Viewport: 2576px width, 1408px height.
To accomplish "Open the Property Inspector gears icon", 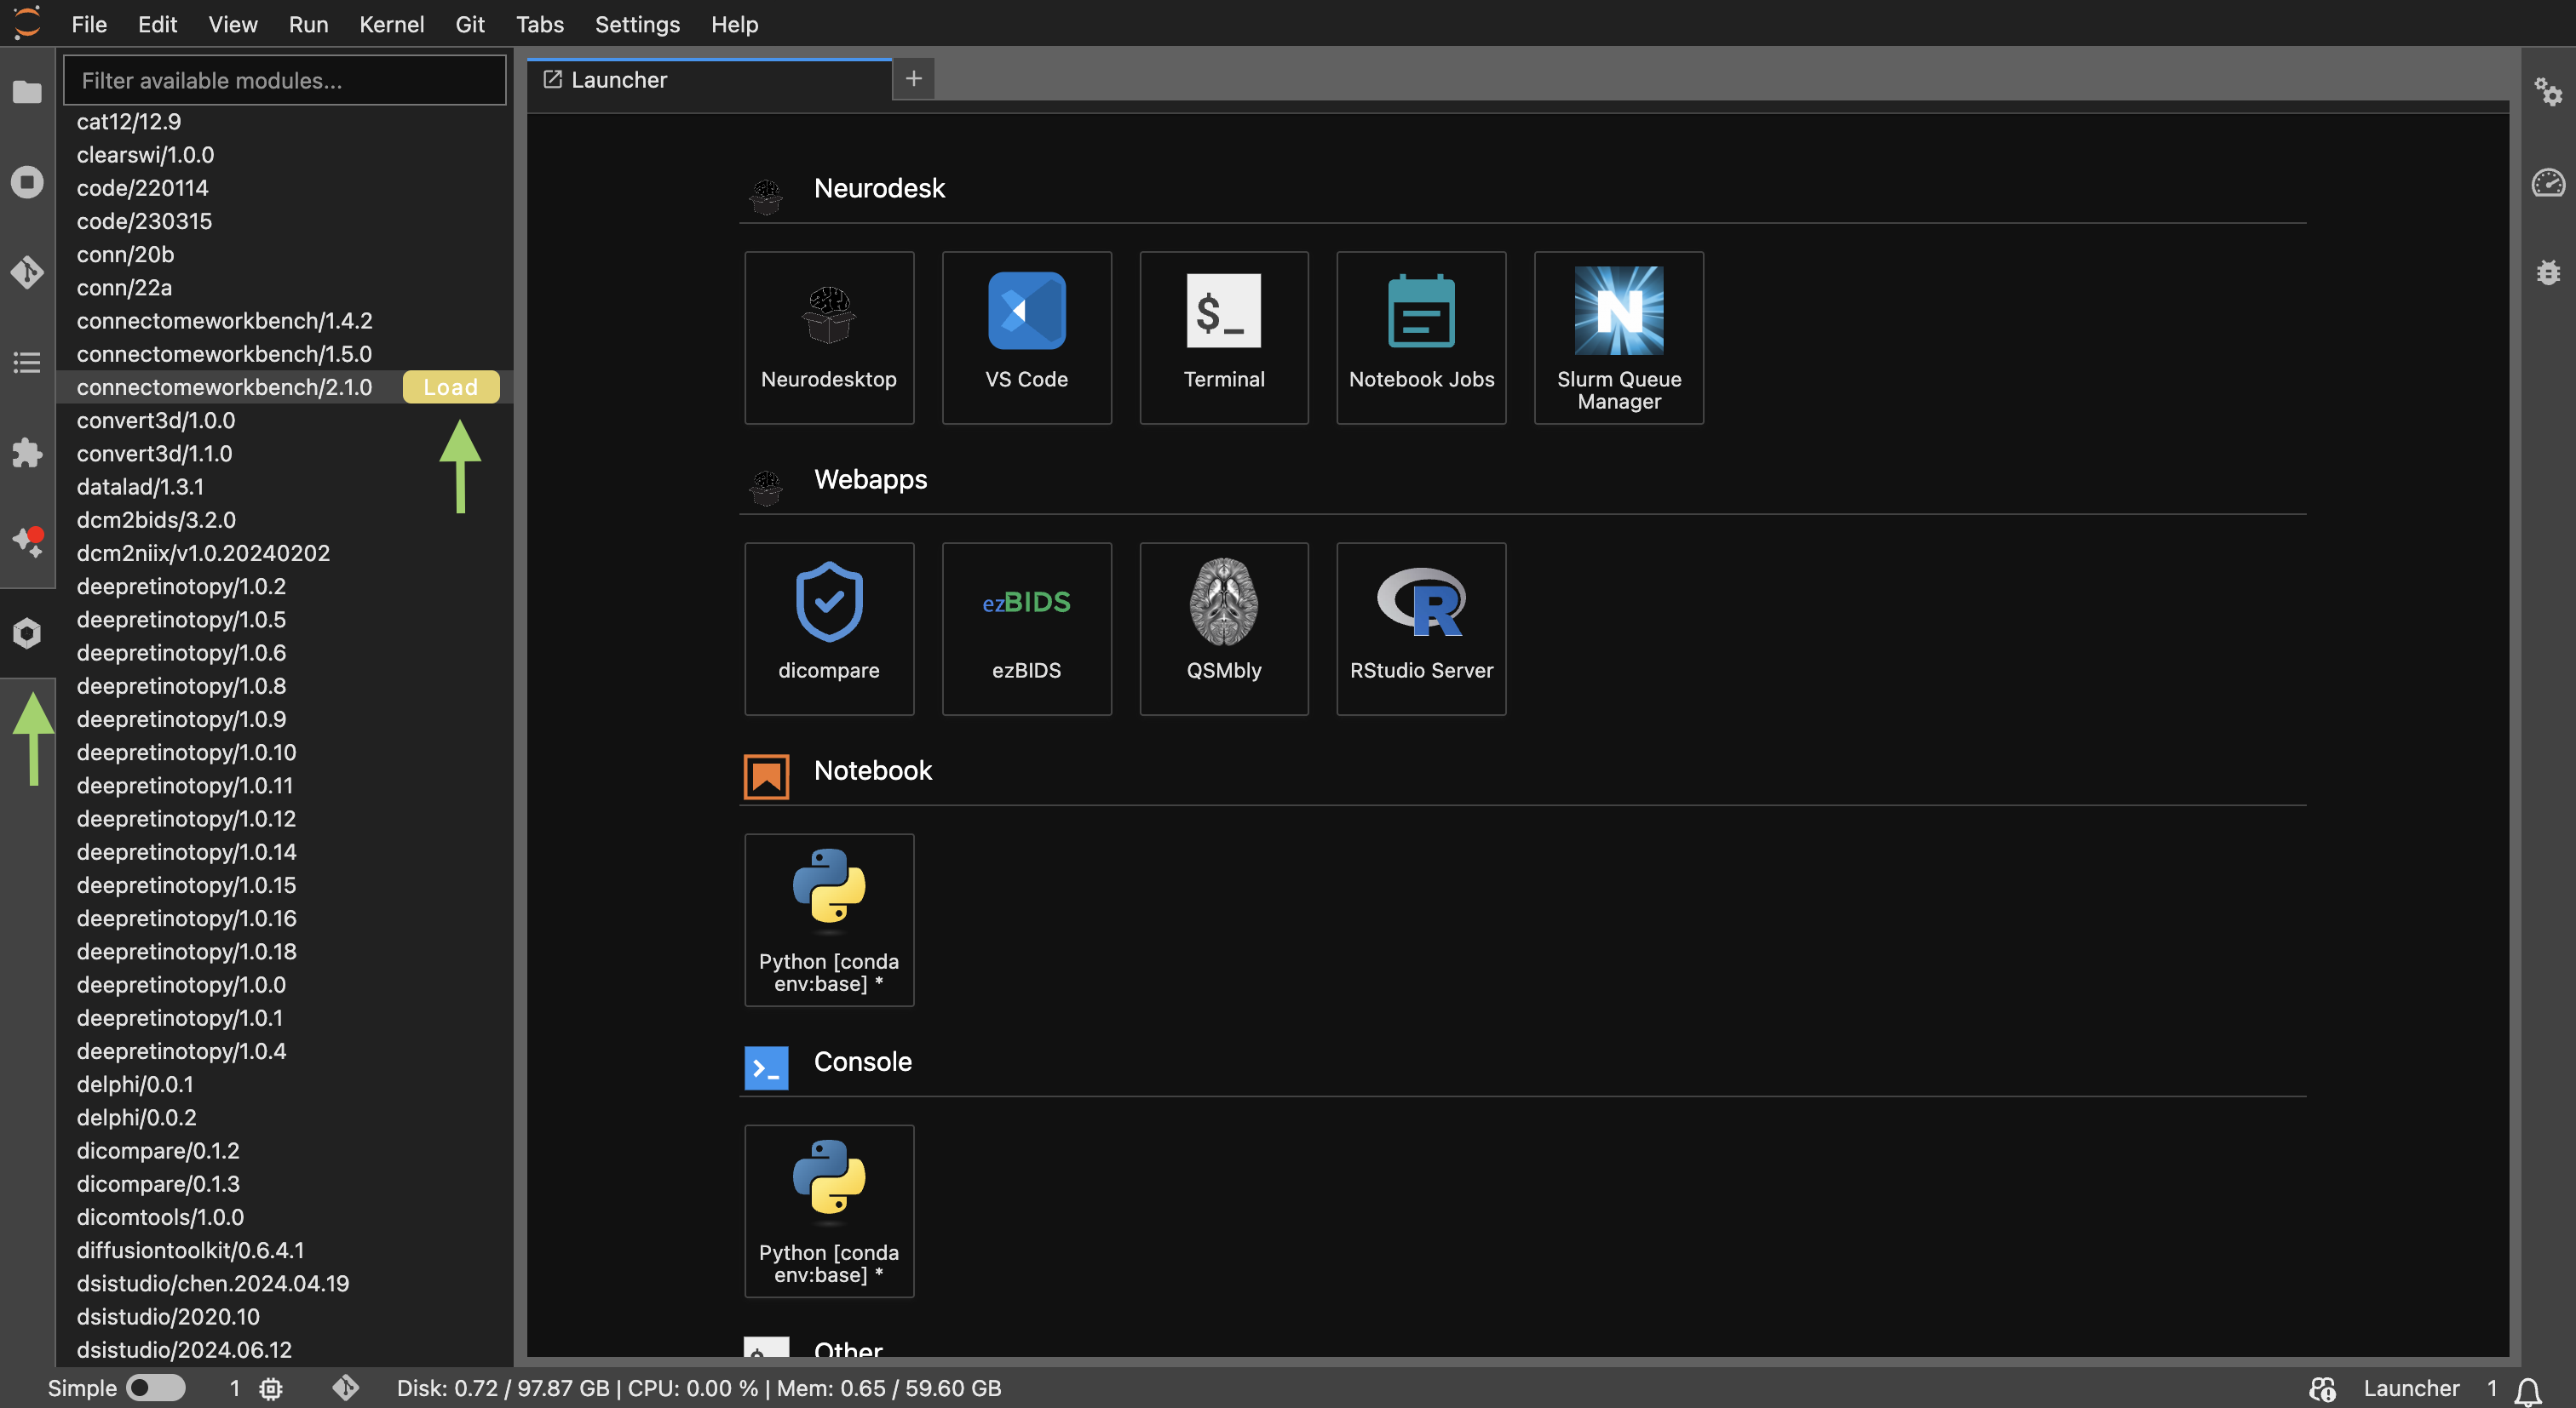I will (x=2548, y=92).
